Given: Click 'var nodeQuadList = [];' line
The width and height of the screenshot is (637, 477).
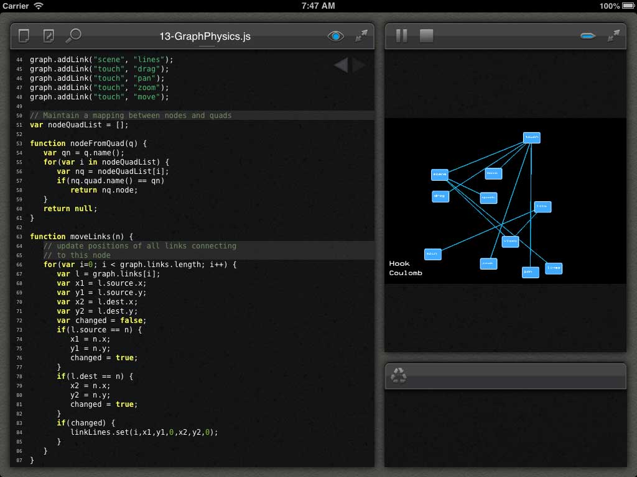Looking at the screenshot, I should coord(79,125).
